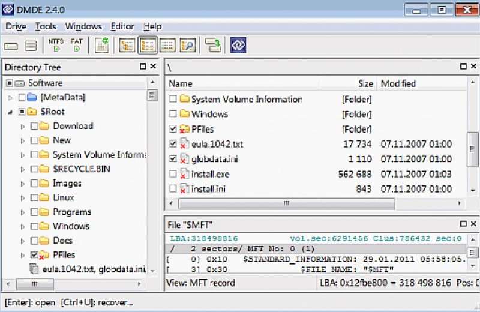Maximize the file list panel

pos(463,66)
